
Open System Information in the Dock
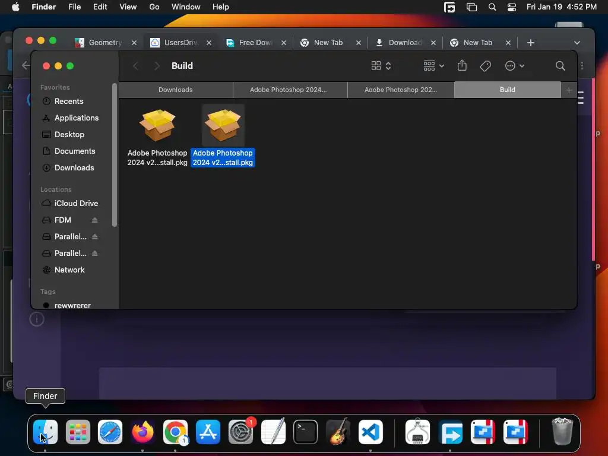(x=417, y=432)
